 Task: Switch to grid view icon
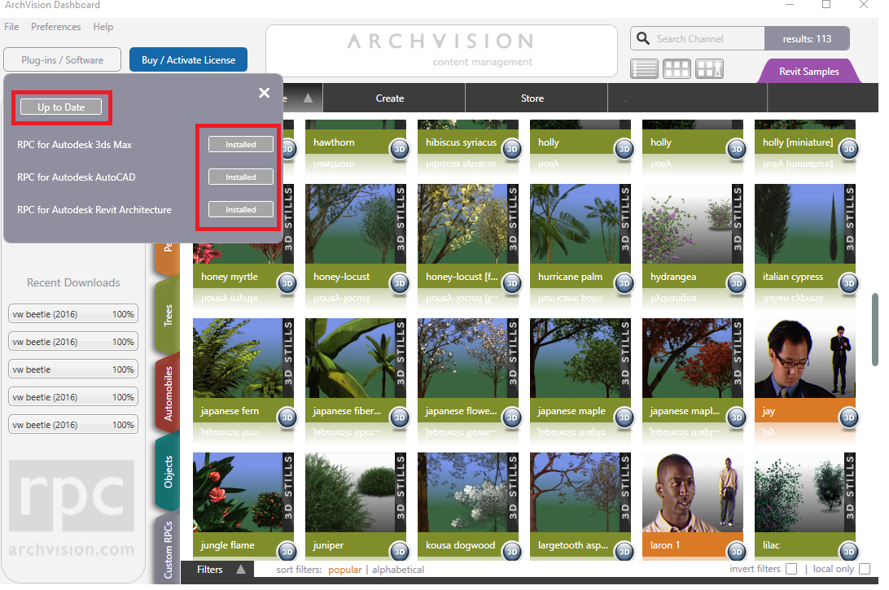[677, 69]
